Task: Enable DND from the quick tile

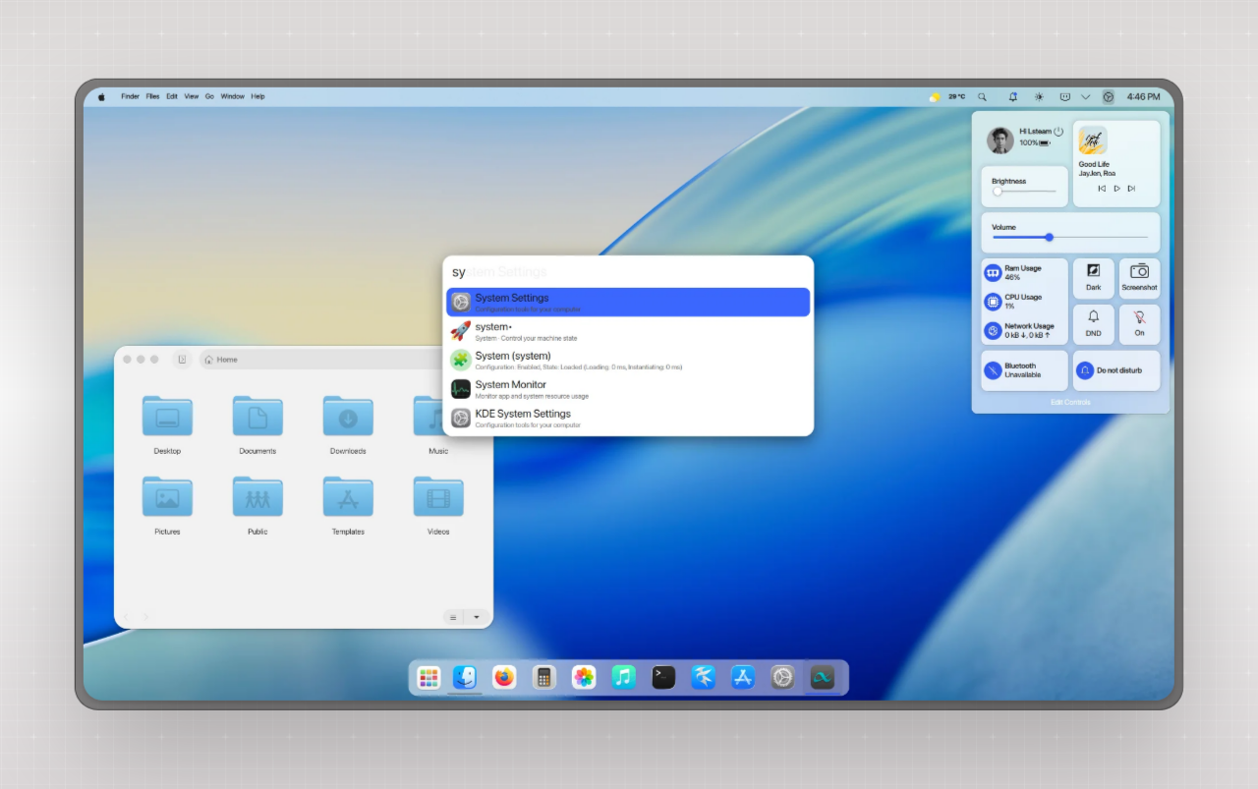Action: point(1093,324)
